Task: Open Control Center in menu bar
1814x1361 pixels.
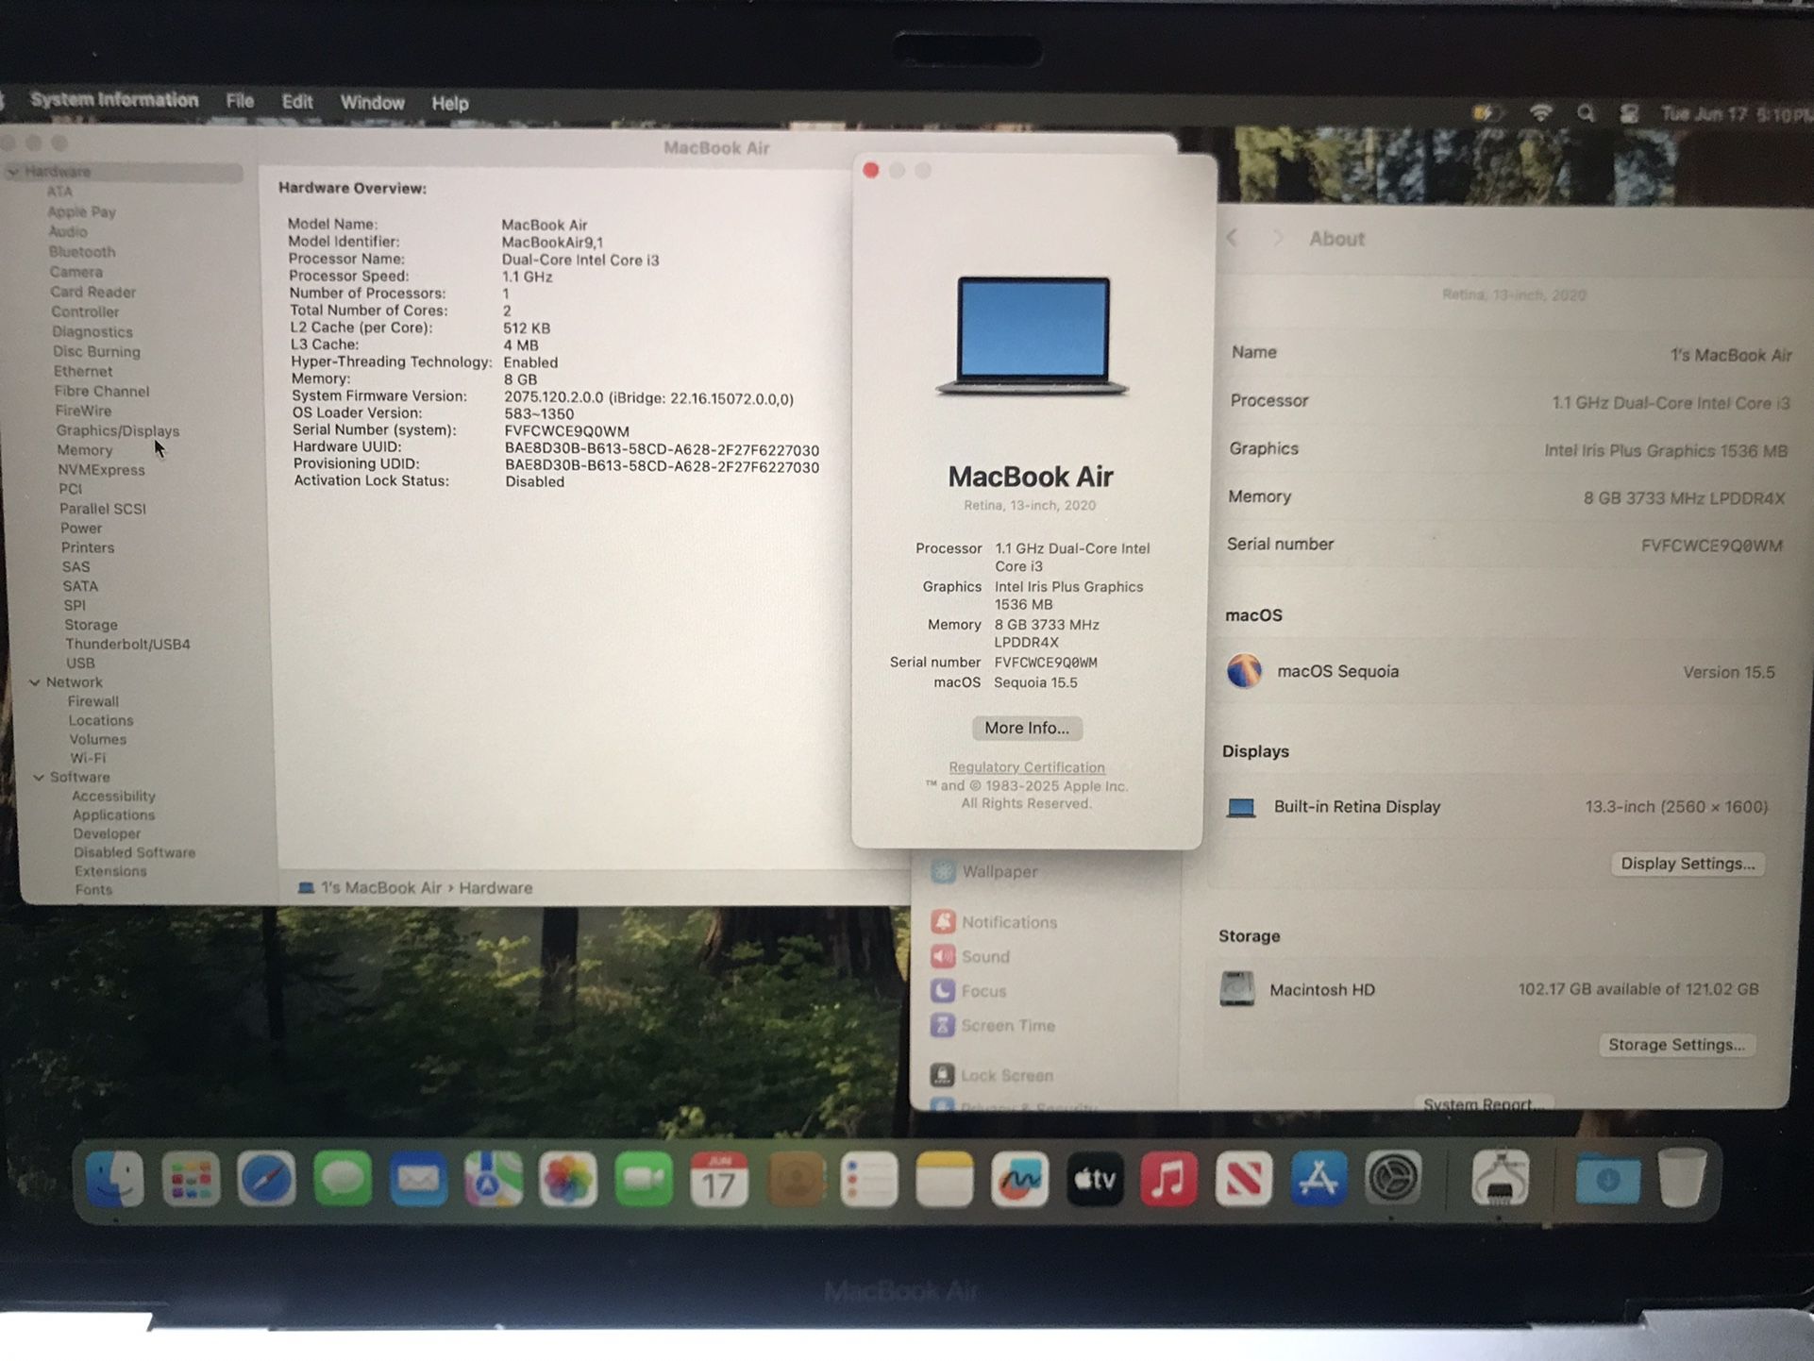Action: (1630, 113)
